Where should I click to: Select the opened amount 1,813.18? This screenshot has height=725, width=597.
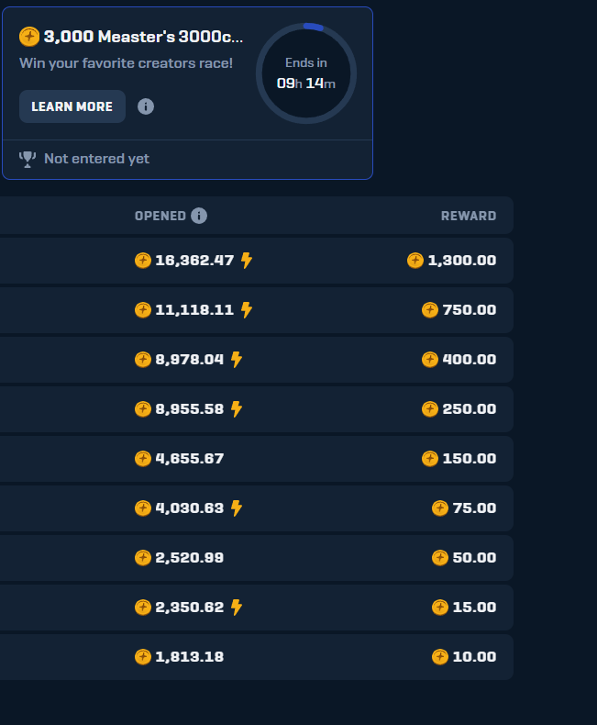pyautogui.click(x=190, y=656)
